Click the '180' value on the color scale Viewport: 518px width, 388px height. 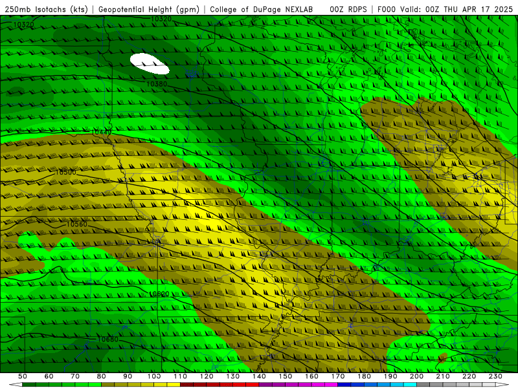click(364, 376)
